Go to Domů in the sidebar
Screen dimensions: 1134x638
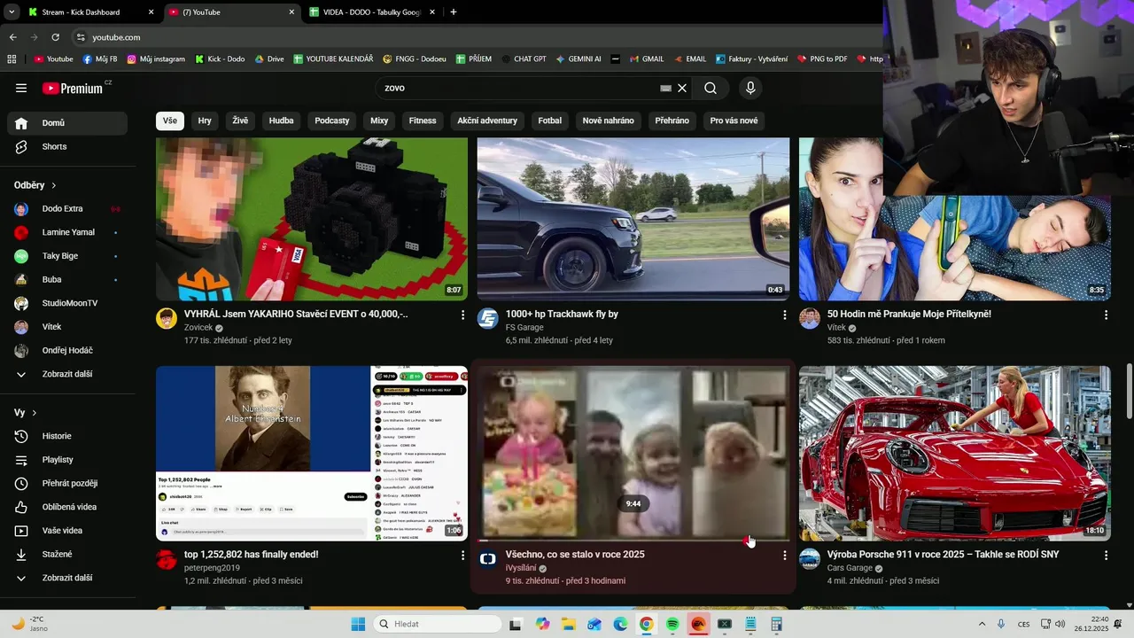point(67,123)
